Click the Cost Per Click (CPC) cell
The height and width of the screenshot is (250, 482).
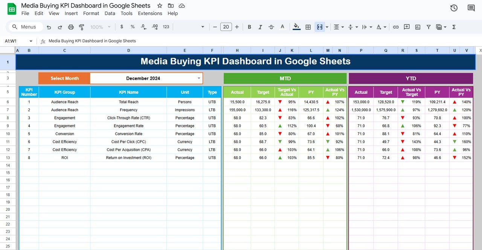(x=128, y=142)
